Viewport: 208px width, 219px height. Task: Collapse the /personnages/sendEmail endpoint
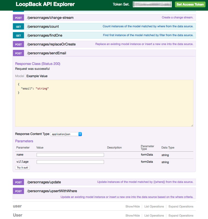coord(47,53)
